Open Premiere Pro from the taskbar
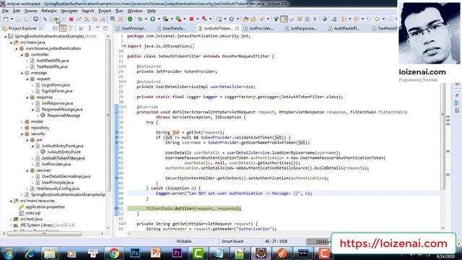The width and height of the screenshot is (462, 260). (177, 253)
